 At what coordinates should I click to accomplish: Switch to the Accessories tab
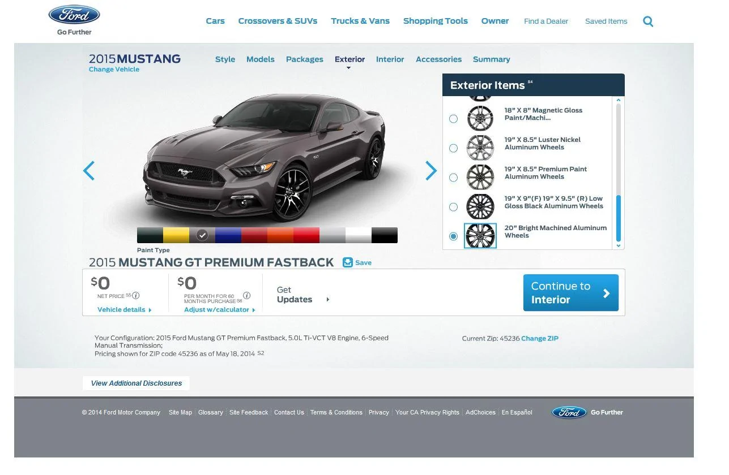click(439, 59)
